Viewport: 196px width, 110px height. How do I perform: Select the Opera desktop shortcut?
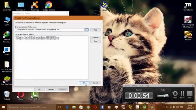click(21, 96)
